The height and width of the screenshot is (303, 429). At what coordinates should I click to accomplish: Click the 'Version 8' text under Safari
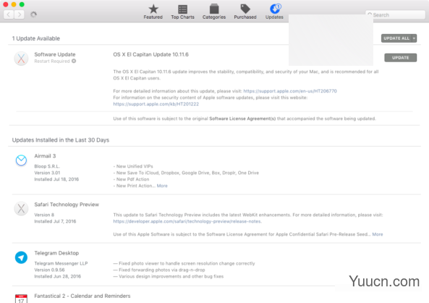click(x=44, y=215)
